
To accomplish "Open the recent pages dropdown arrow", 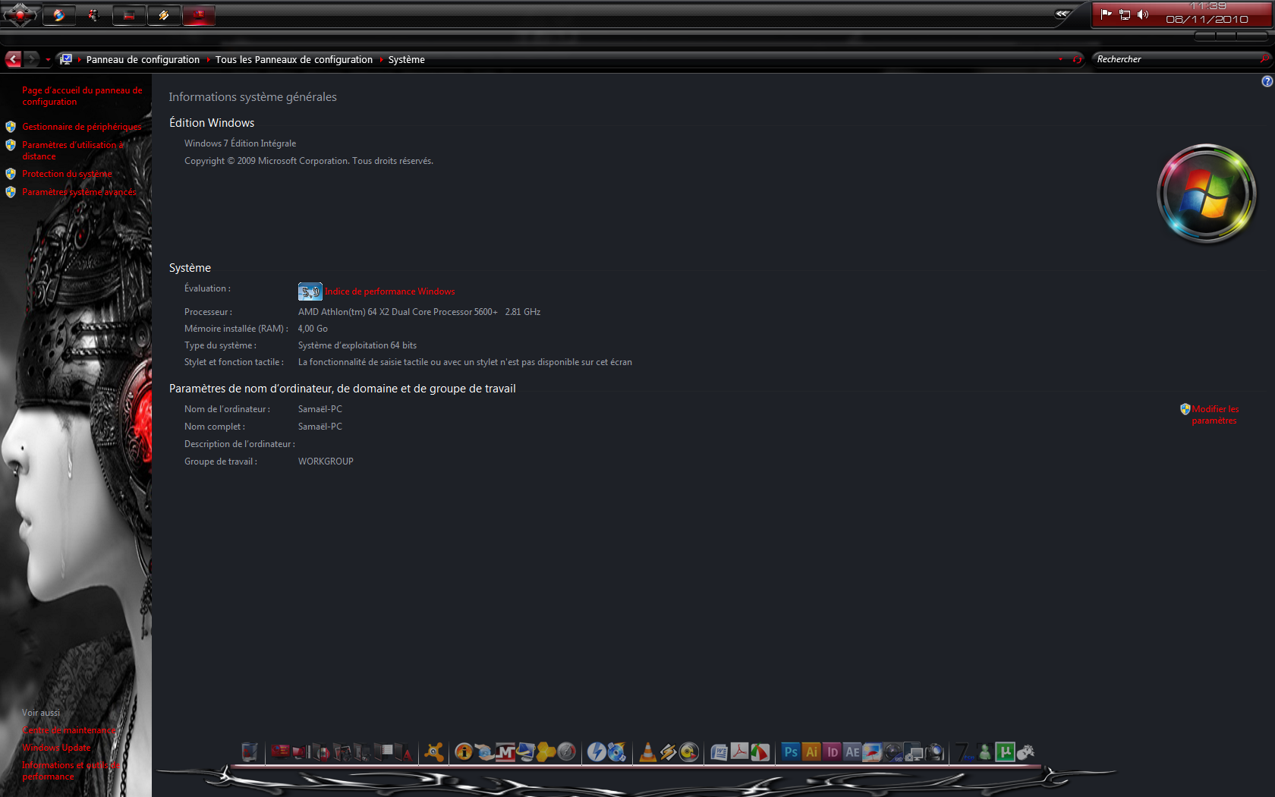I will 48,59.
